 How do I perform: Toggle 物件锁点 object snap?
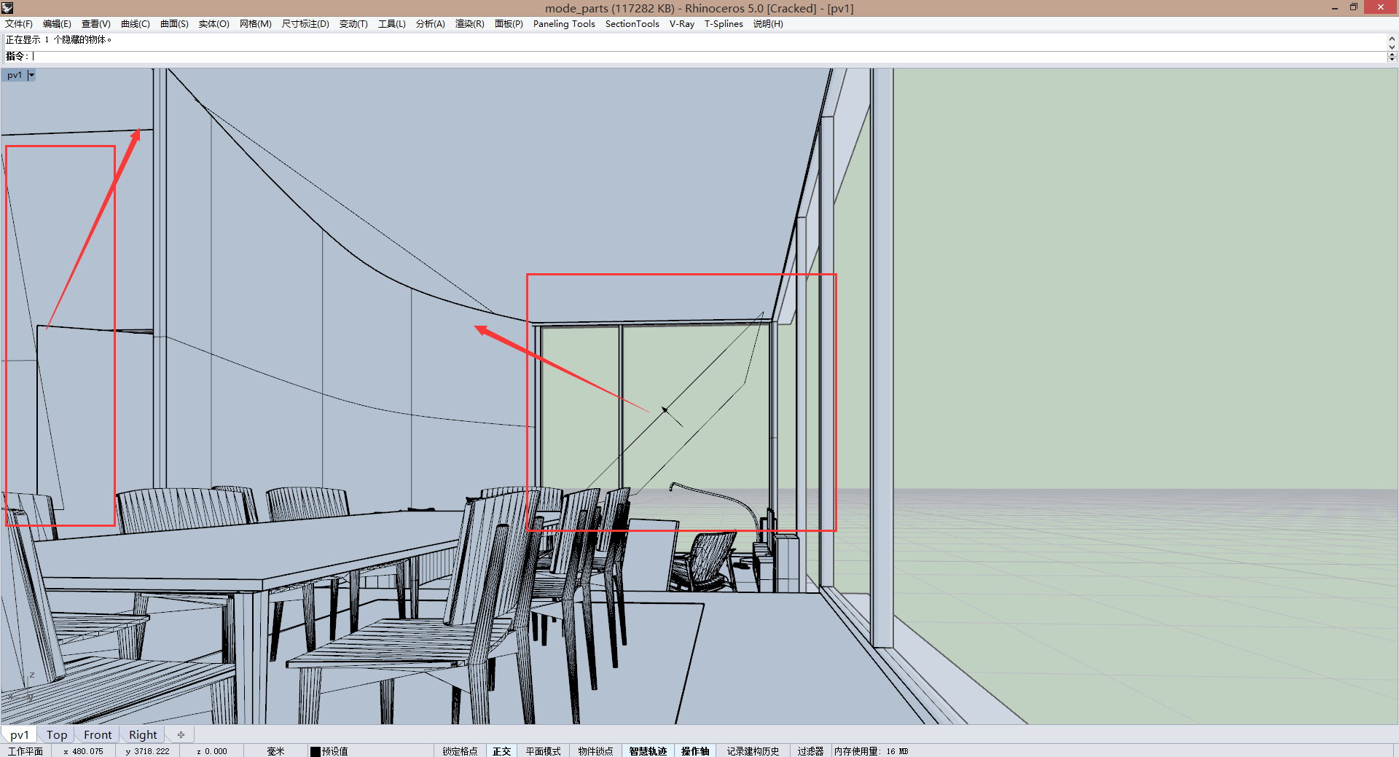[595, 751]
